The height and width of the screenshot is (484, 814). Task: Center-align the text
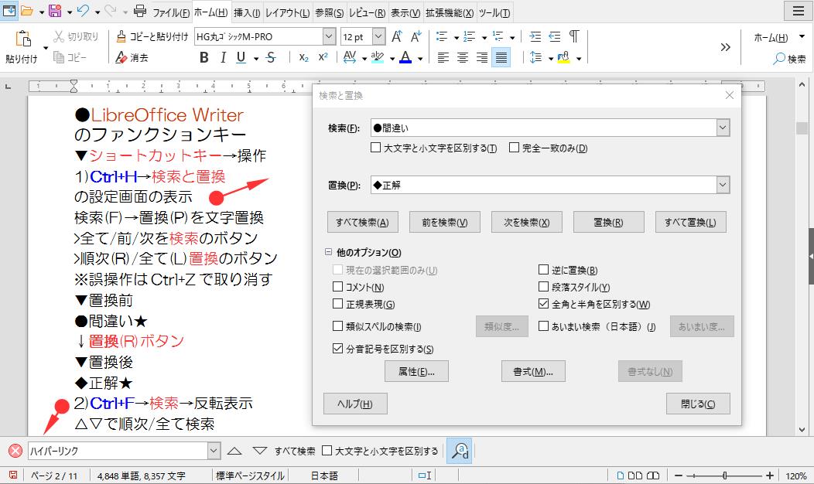pos(463,57)
